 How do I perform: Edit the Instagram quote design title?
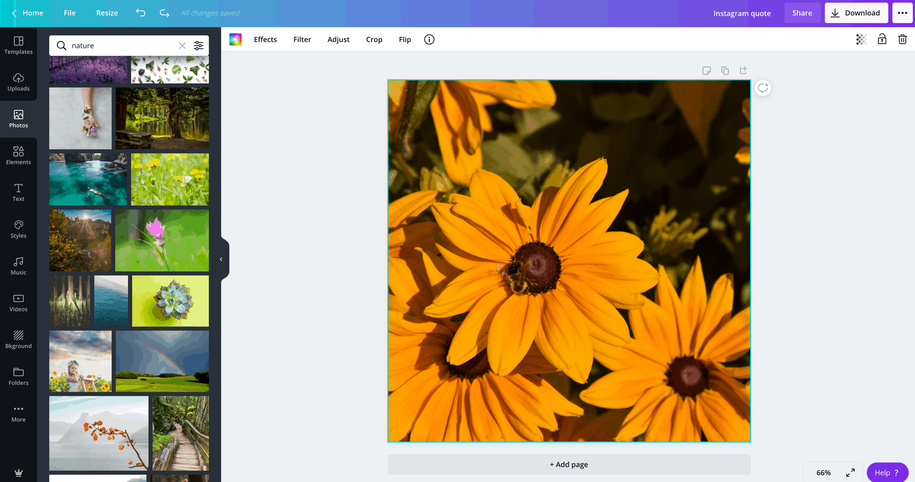742,13
